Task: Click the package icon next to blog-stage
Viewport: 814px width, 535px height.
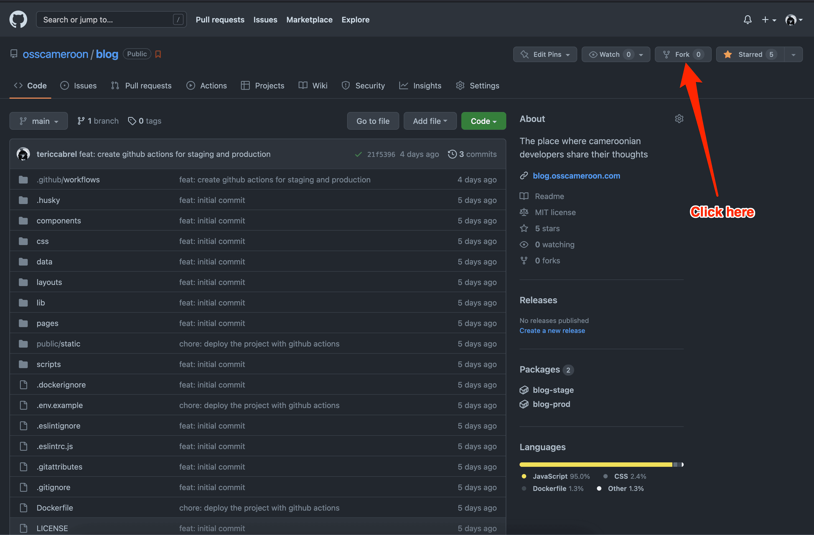Action: click(524, 390)
